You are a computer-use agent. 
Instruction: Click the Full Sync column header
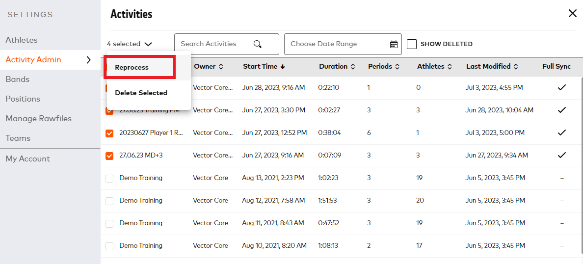[x=556, y=67]
